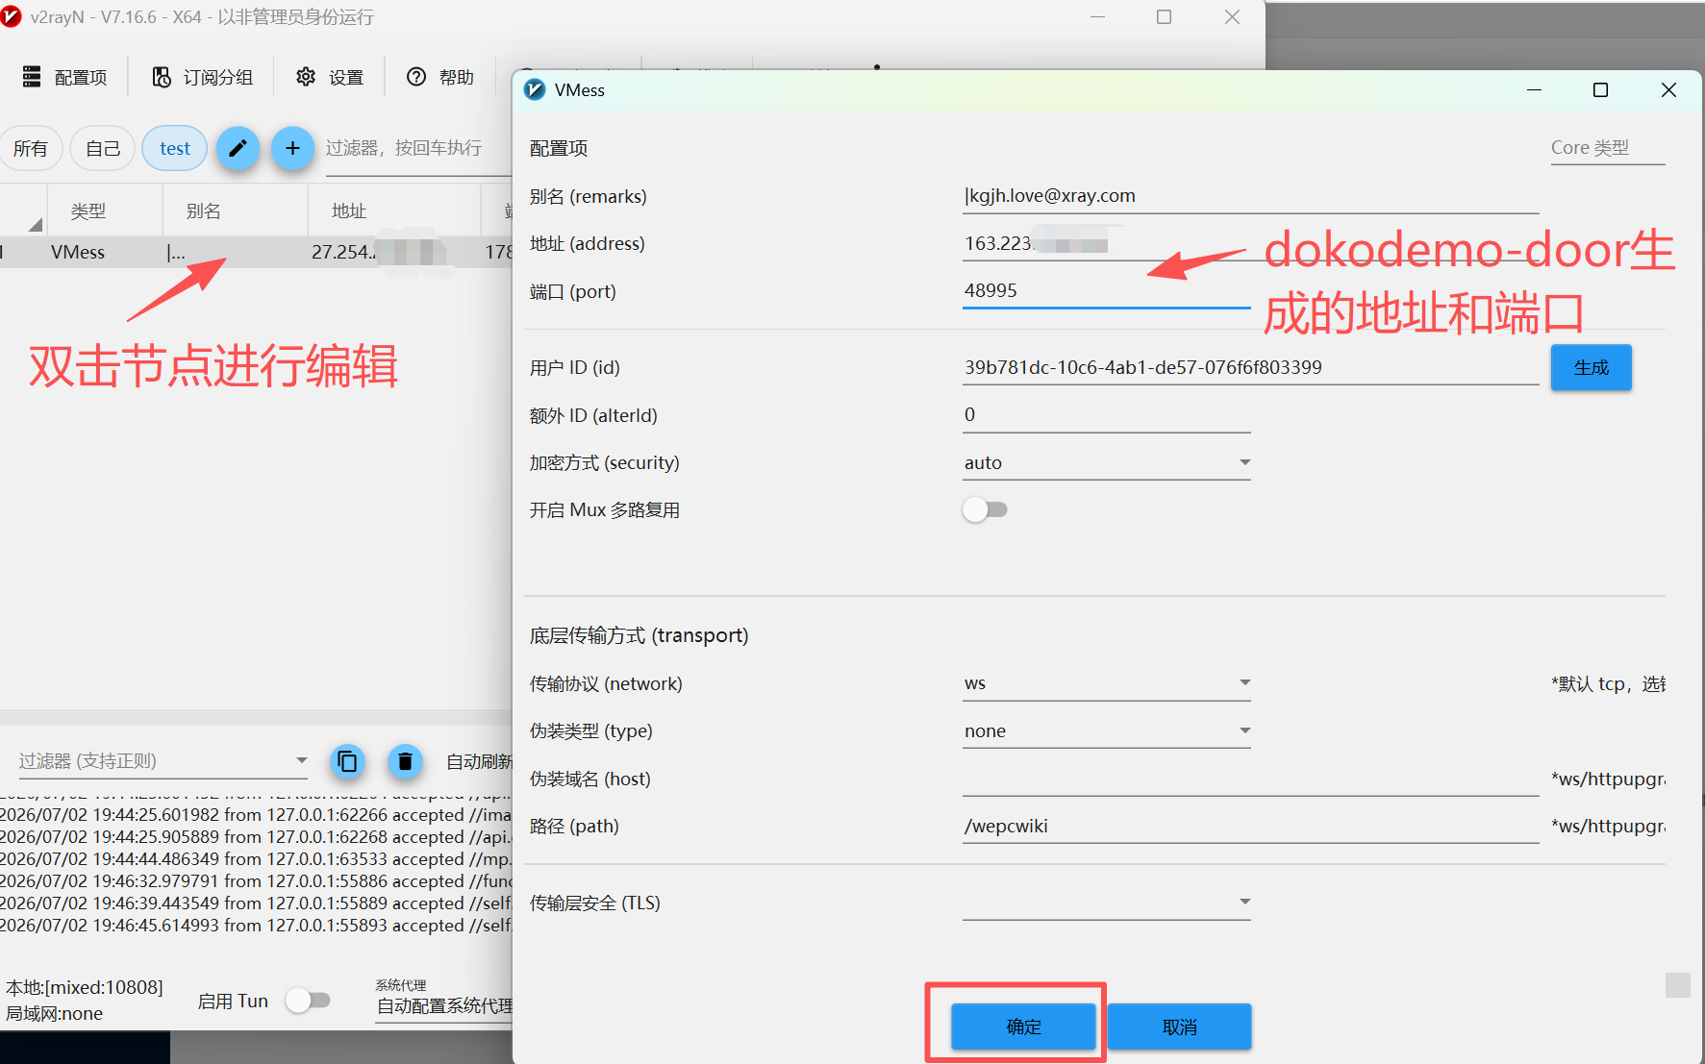Click the 用户 ID (id) input field
The height and width of the screenshot is (1064, 1705).
pyautogui.click(x=1250, y=367)
